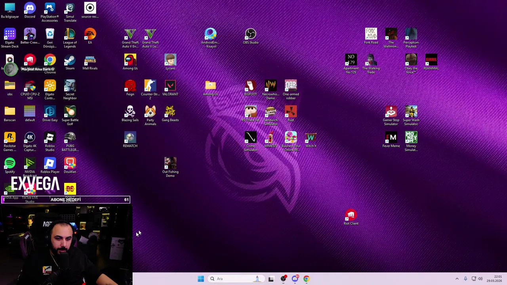Open Elgato Stream Deck icon

coord(10,38)
